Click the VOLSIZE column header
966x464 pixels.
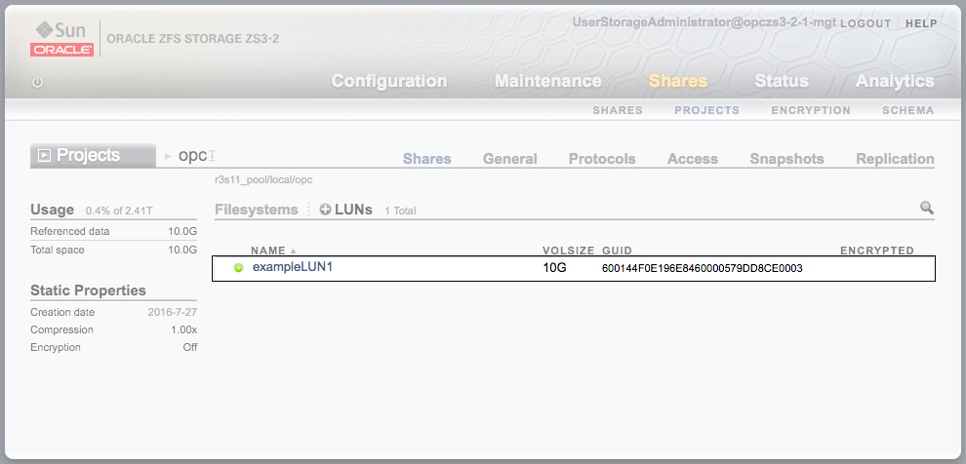[x=568, y=251]
